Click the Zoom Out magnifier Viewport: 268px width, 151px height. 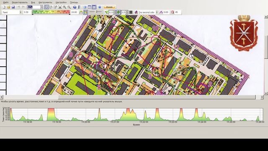pos(69,7)
